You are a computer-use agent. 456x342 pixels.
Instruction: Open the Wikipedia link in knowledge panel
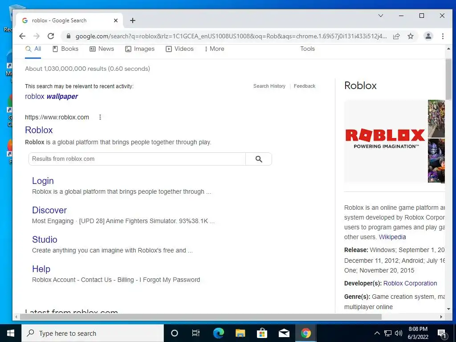coord(392,237)
